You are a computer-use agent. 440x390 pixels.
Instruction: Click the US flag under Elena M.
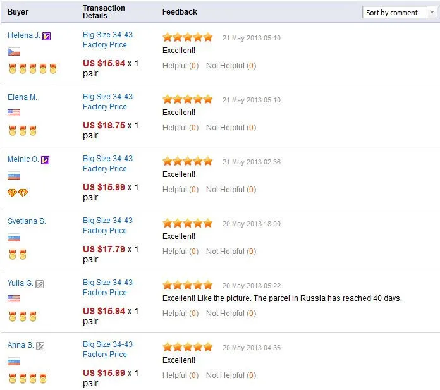click(14, 113)
